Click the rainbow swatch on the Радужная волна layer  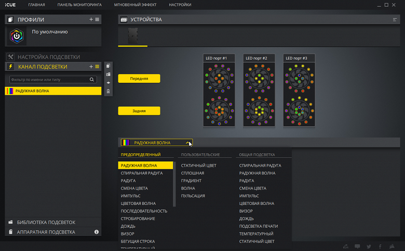click(10, 91)
